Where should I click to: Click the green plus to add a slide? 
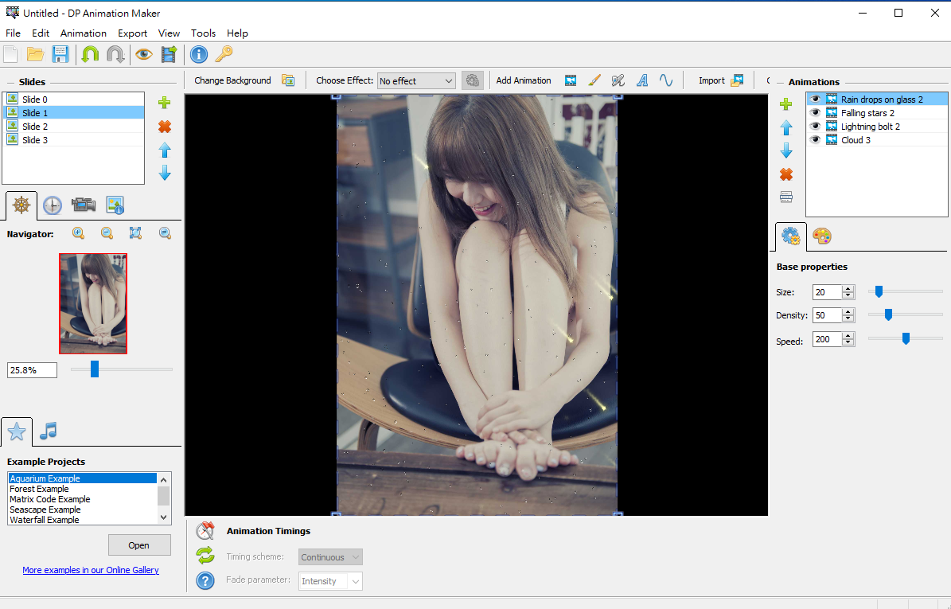tap(165, 103)
